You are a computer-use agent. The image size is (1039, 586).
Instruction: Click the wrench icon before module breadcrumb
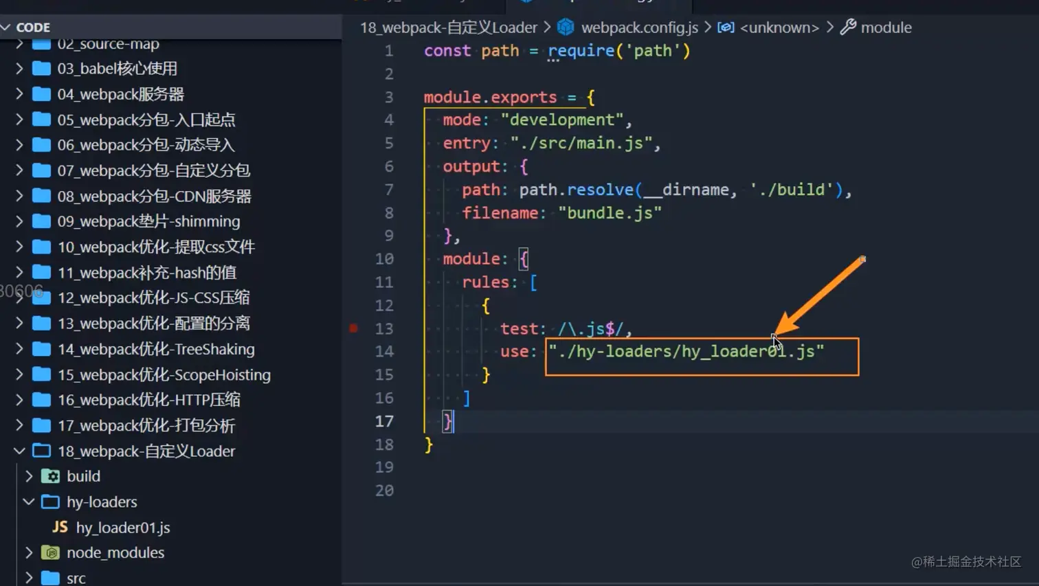click(848, 27)
